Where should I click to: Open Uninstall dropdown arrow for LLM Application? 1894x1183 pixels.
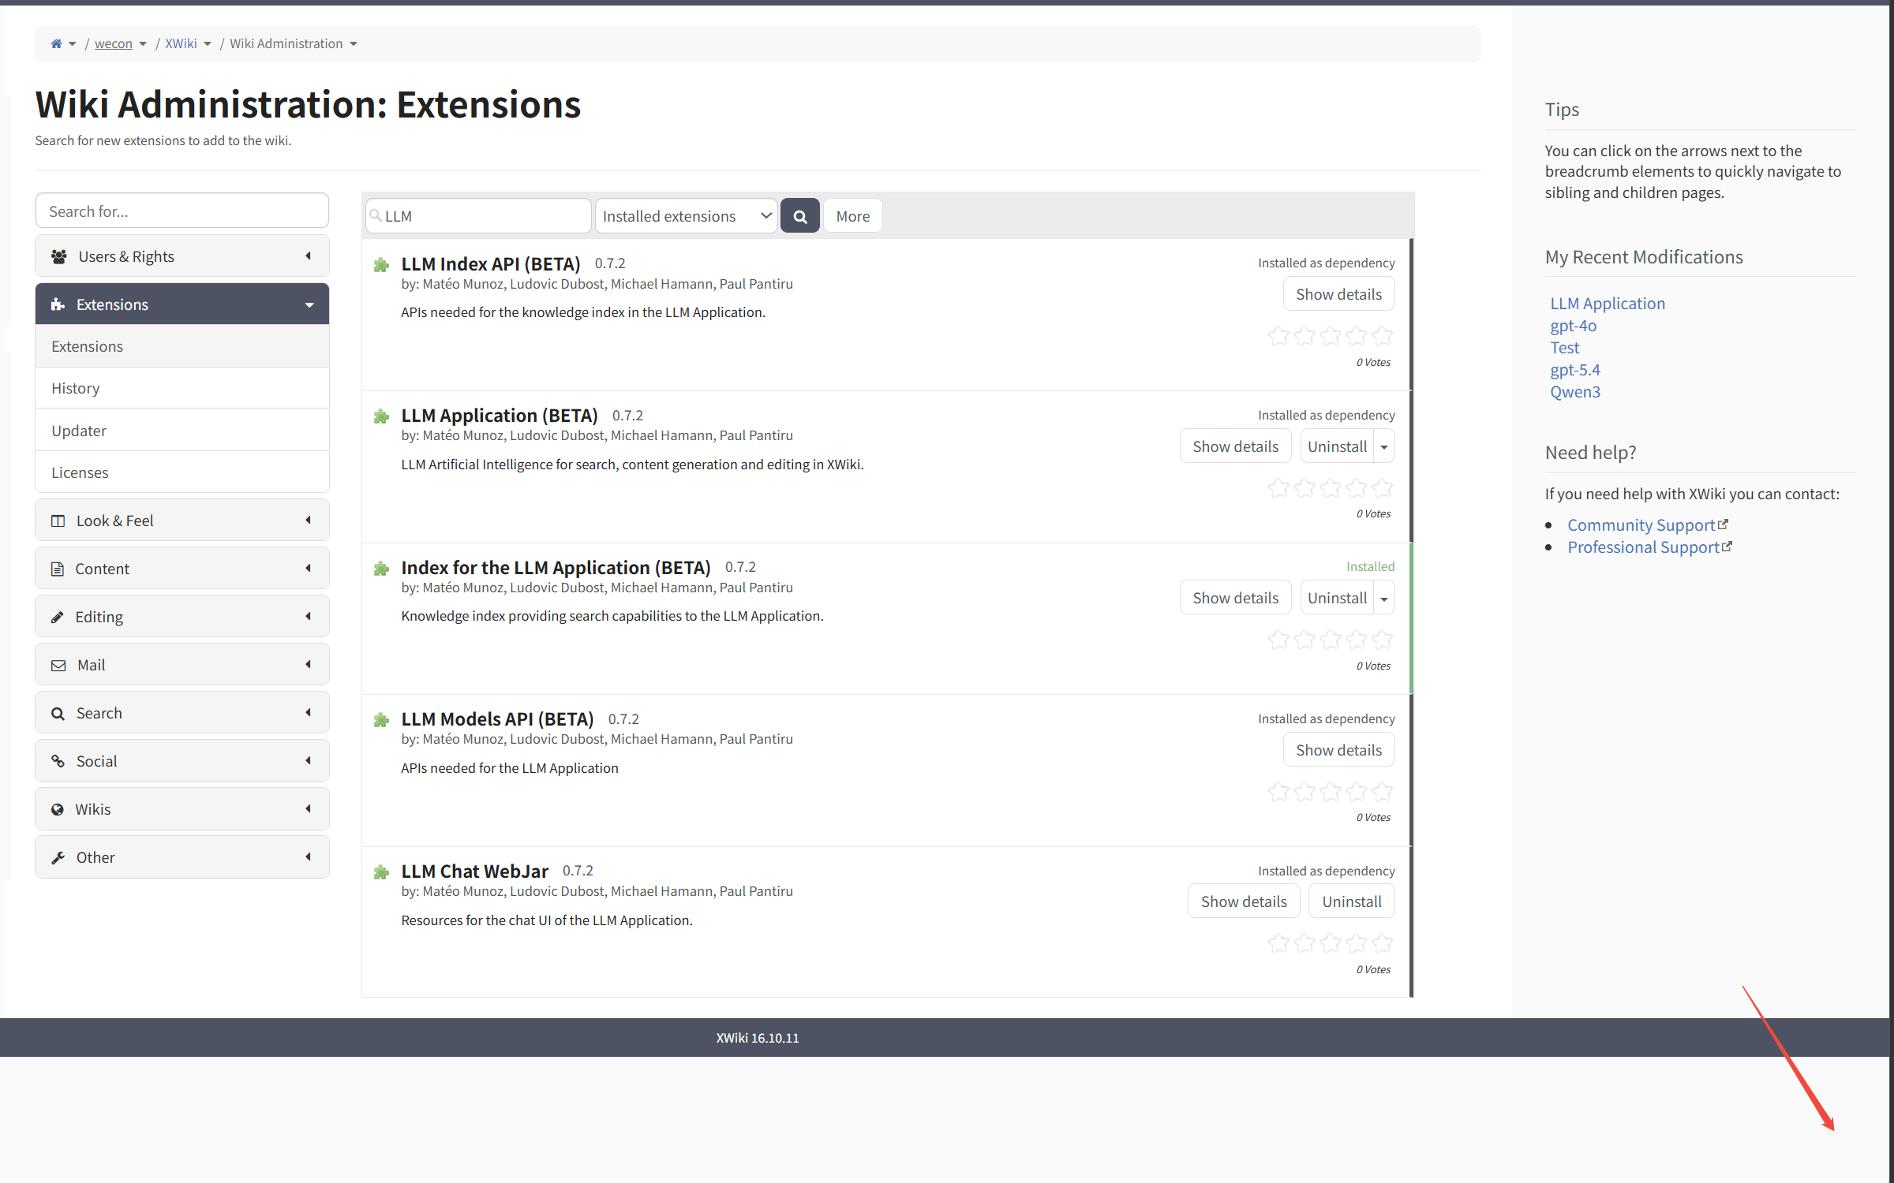[1384, 446]
